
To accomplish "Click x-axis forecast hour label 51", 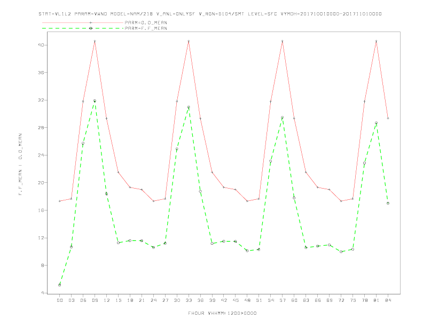I will click(259, 300).
